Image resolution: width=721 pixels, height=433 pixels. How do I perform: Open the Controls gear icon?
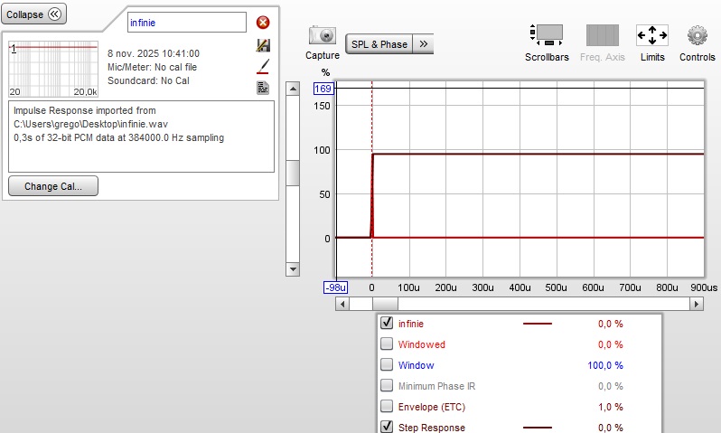click(698, 35)
